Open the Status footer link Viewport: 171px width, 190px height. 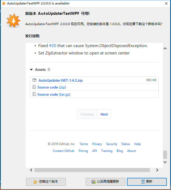tap(126, 144)
